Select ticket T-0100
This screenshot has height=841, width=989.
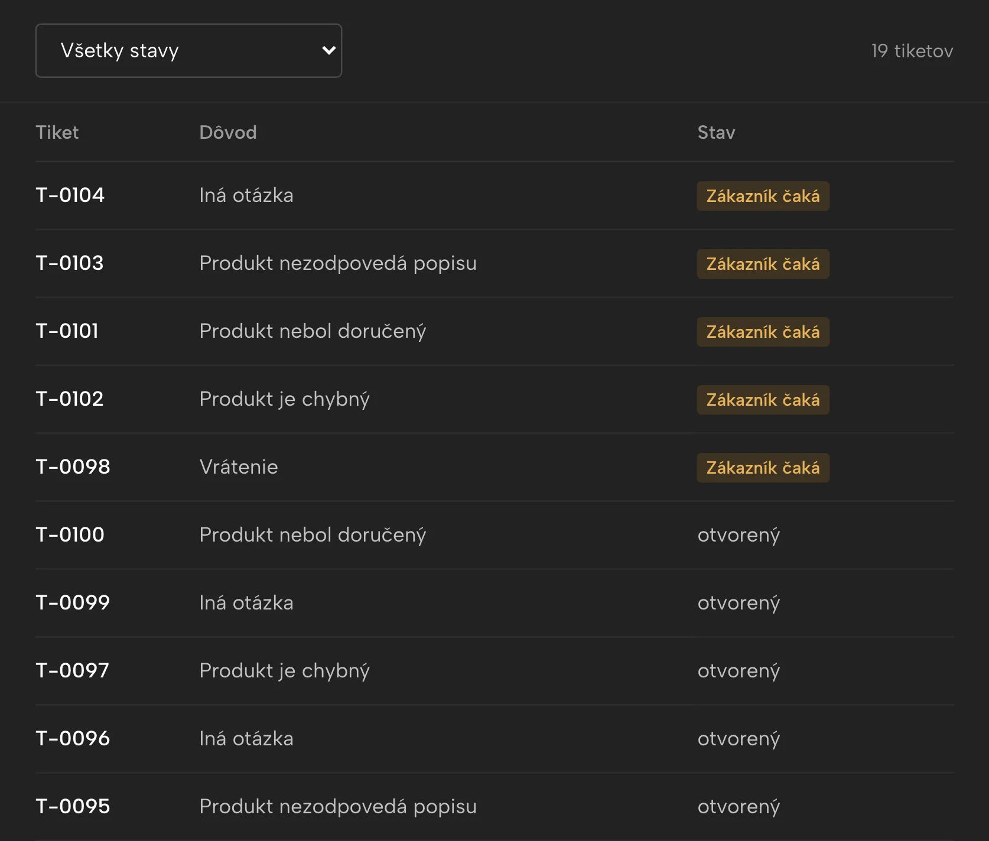point(70,534)
